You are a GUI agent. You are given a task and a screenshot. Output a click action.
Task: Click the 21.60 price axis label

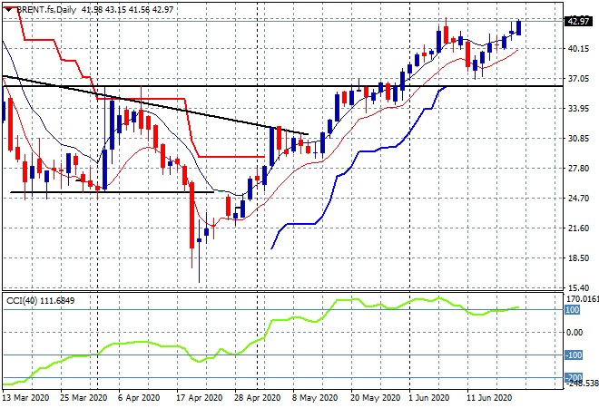tap(578, 228)
